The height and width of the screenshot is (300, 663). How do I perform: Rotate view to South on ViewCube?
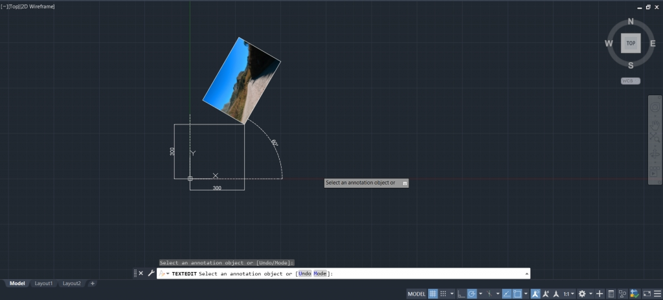point(631,65)
